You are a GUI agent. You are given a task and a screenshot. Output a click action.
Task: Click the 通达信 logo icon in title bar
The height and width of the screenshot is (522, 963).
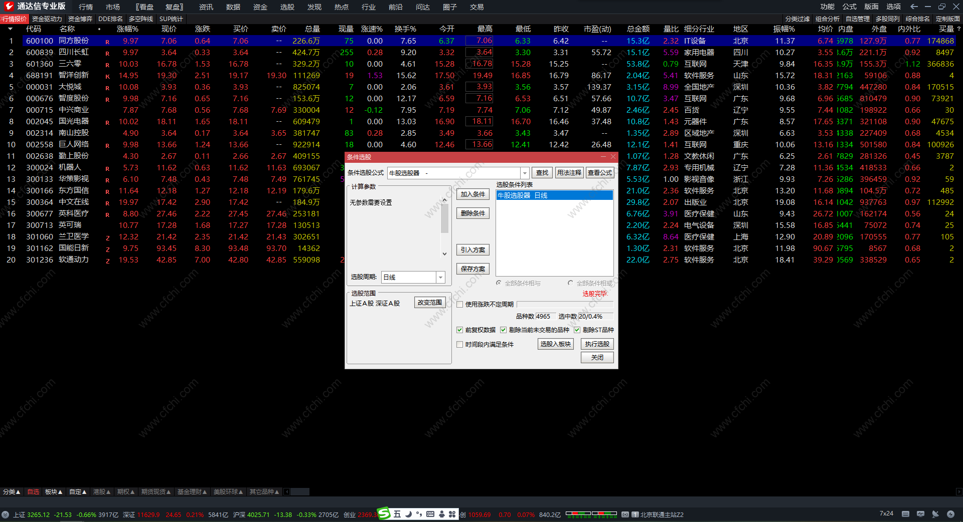[9, 6]
